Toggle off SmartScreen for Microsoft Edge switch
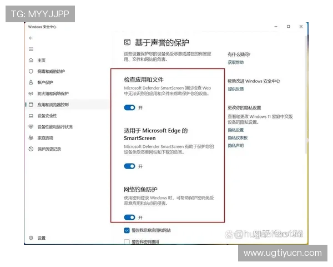The width and height of the screenshot is (333, 267). coord(129,166)
